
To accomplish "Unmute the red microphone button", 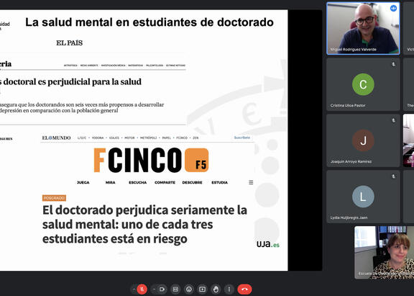I will 142,289.
